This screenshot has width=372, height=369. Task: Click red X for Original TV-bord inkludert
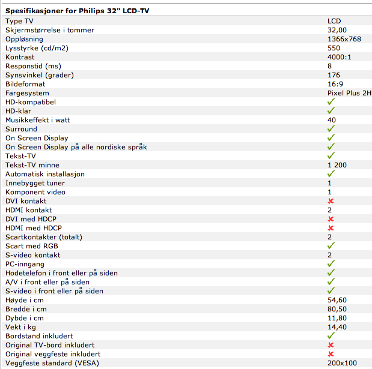click(331, 345)
